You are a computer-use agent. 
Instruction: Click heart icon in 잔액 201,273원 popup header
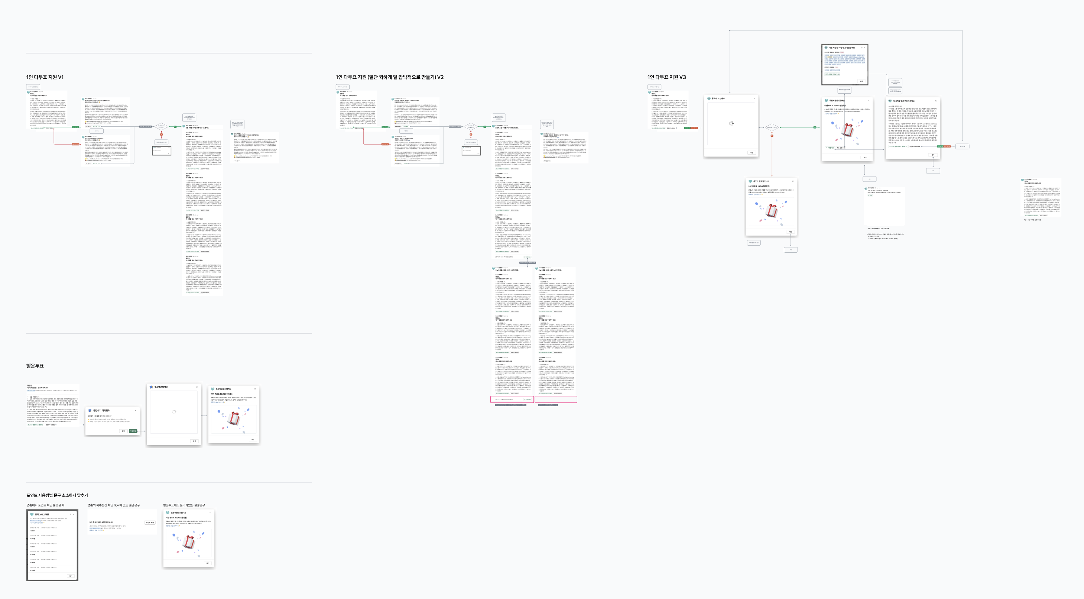pyautogui.click(x=32, y=514)
